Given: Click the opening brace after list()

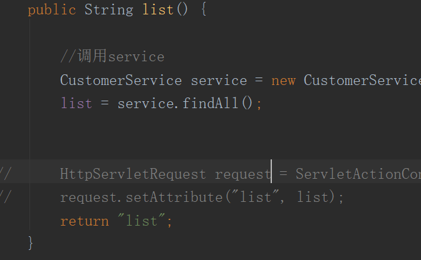Looking at the screenshot, I should click(202, 11).
